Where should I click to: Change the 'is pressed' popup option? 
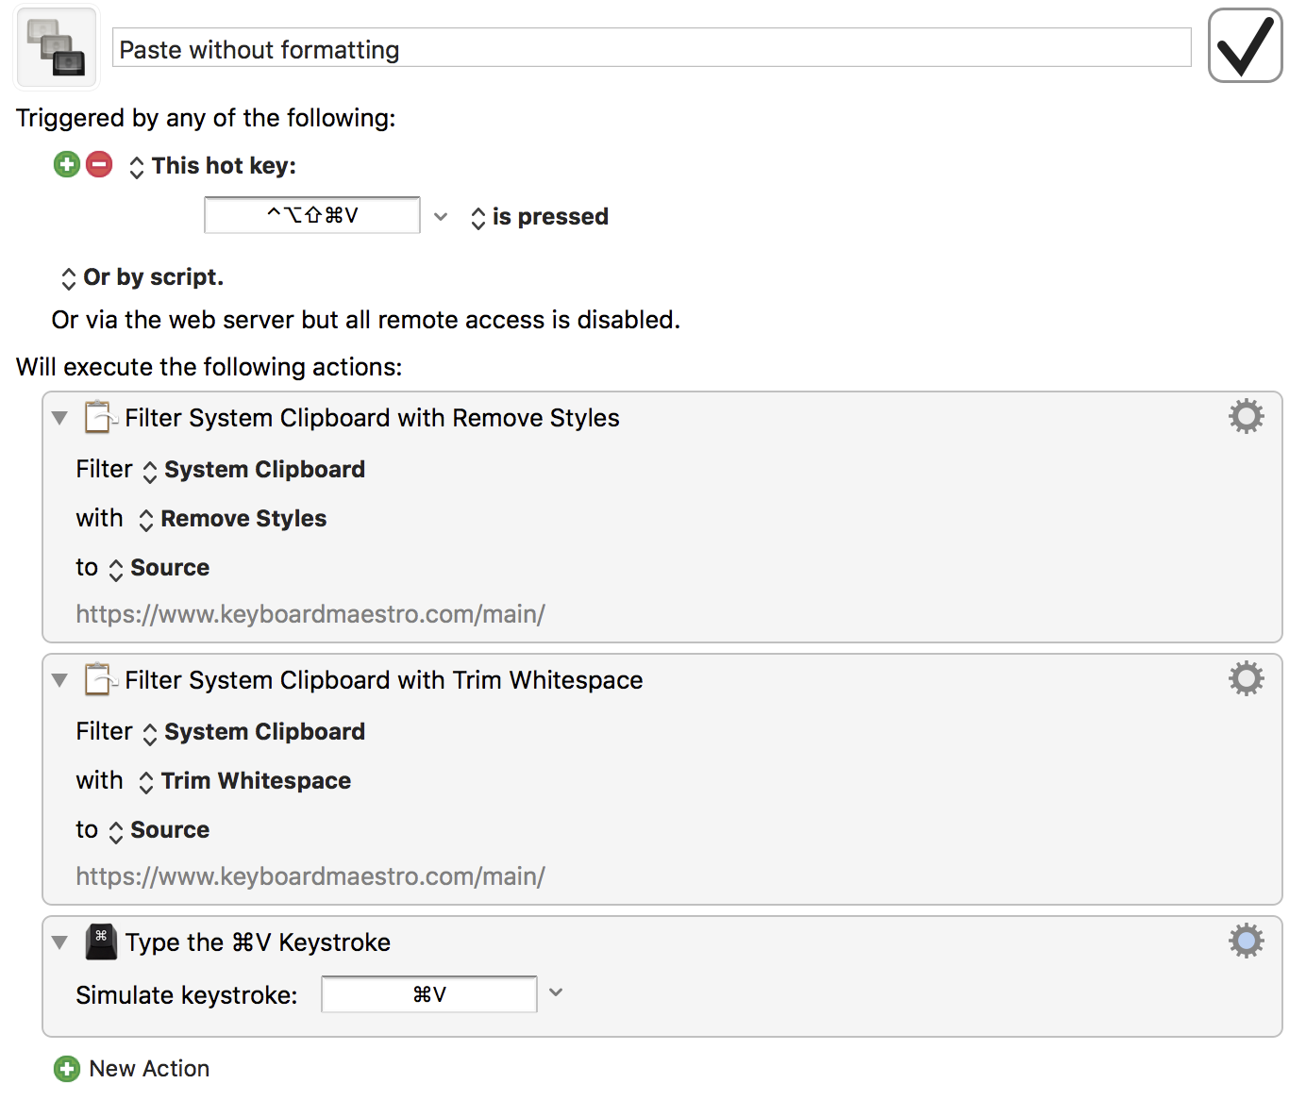(540, 217)
